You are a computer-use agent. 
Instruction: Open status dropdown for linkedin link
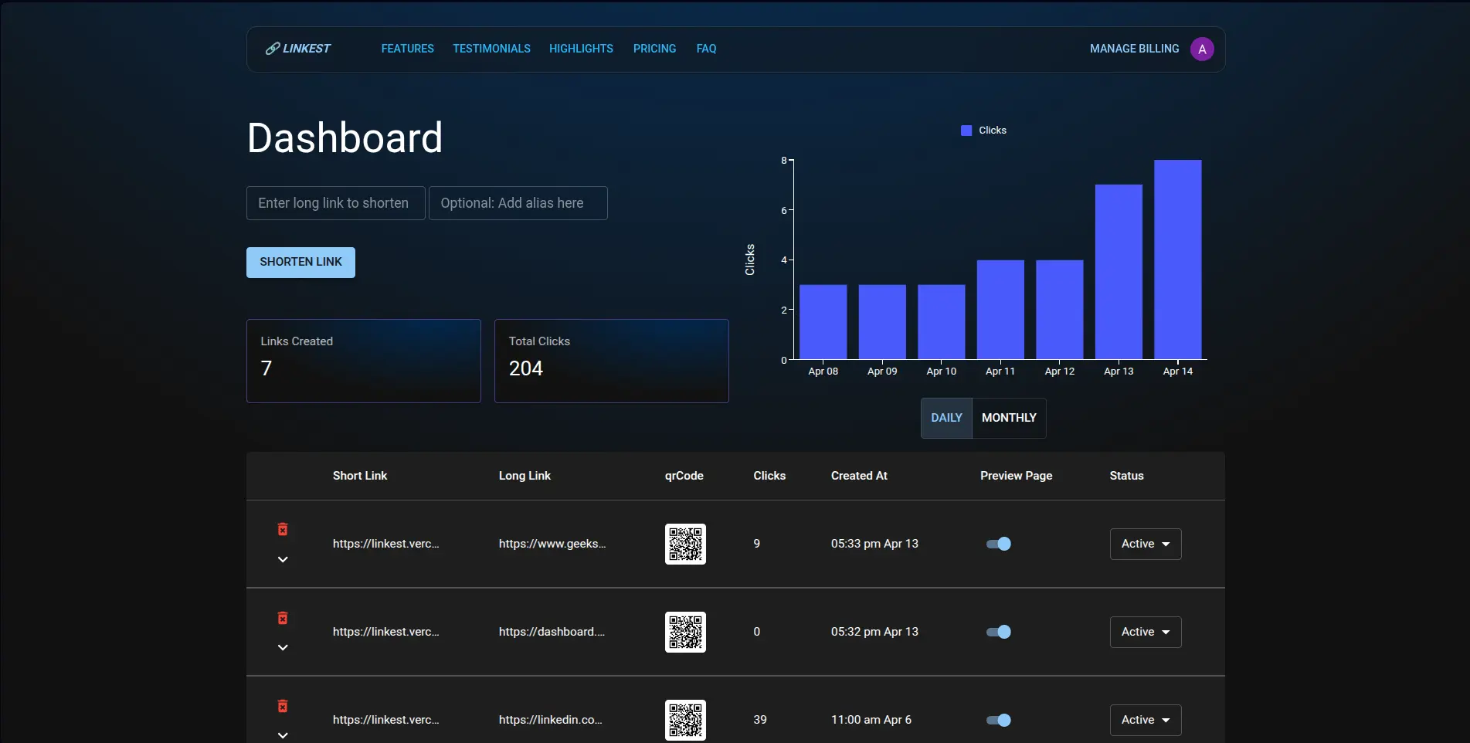(1145, 720)
